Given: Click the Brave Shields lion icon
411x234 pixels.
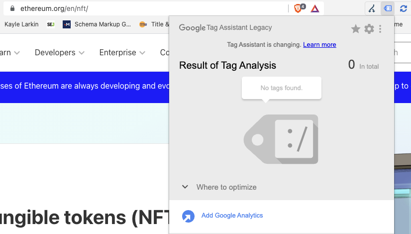Looking at the screenshot, I should click(298, 8).
